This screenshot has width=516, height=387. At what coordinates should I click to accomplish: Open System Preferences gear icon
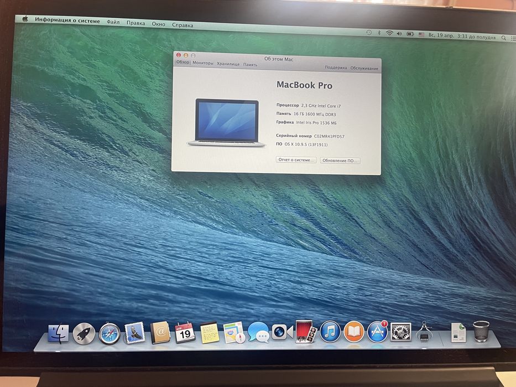(401, 332)
